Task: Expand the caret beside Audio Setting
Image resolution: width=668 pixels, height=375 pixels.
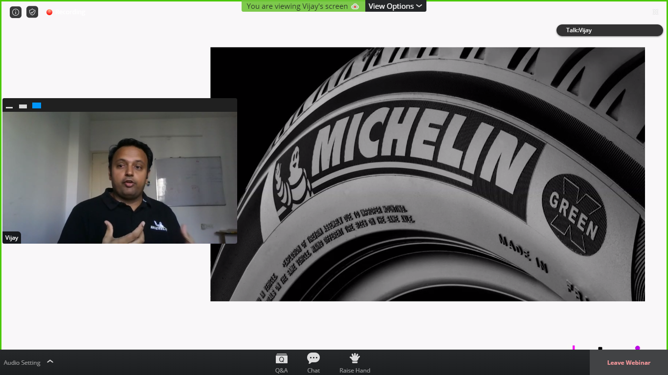Action: click(x=50, y=362)
